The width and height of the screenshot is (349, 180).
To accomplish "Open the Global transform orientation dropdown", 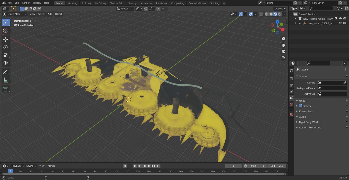I will click(x=125, y=9).
